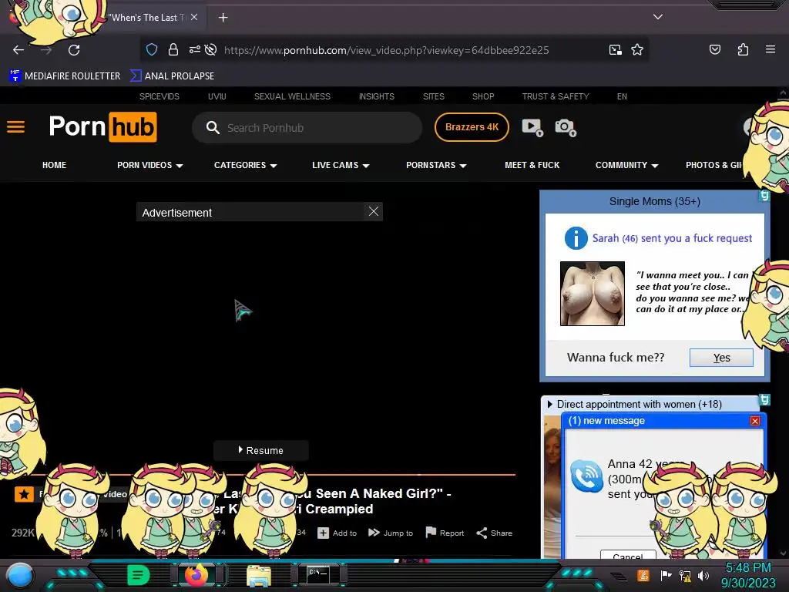This screenshot has height=592, width=789.
Task: Open the site's orange hamburger menu
Action: coord(15,127)
